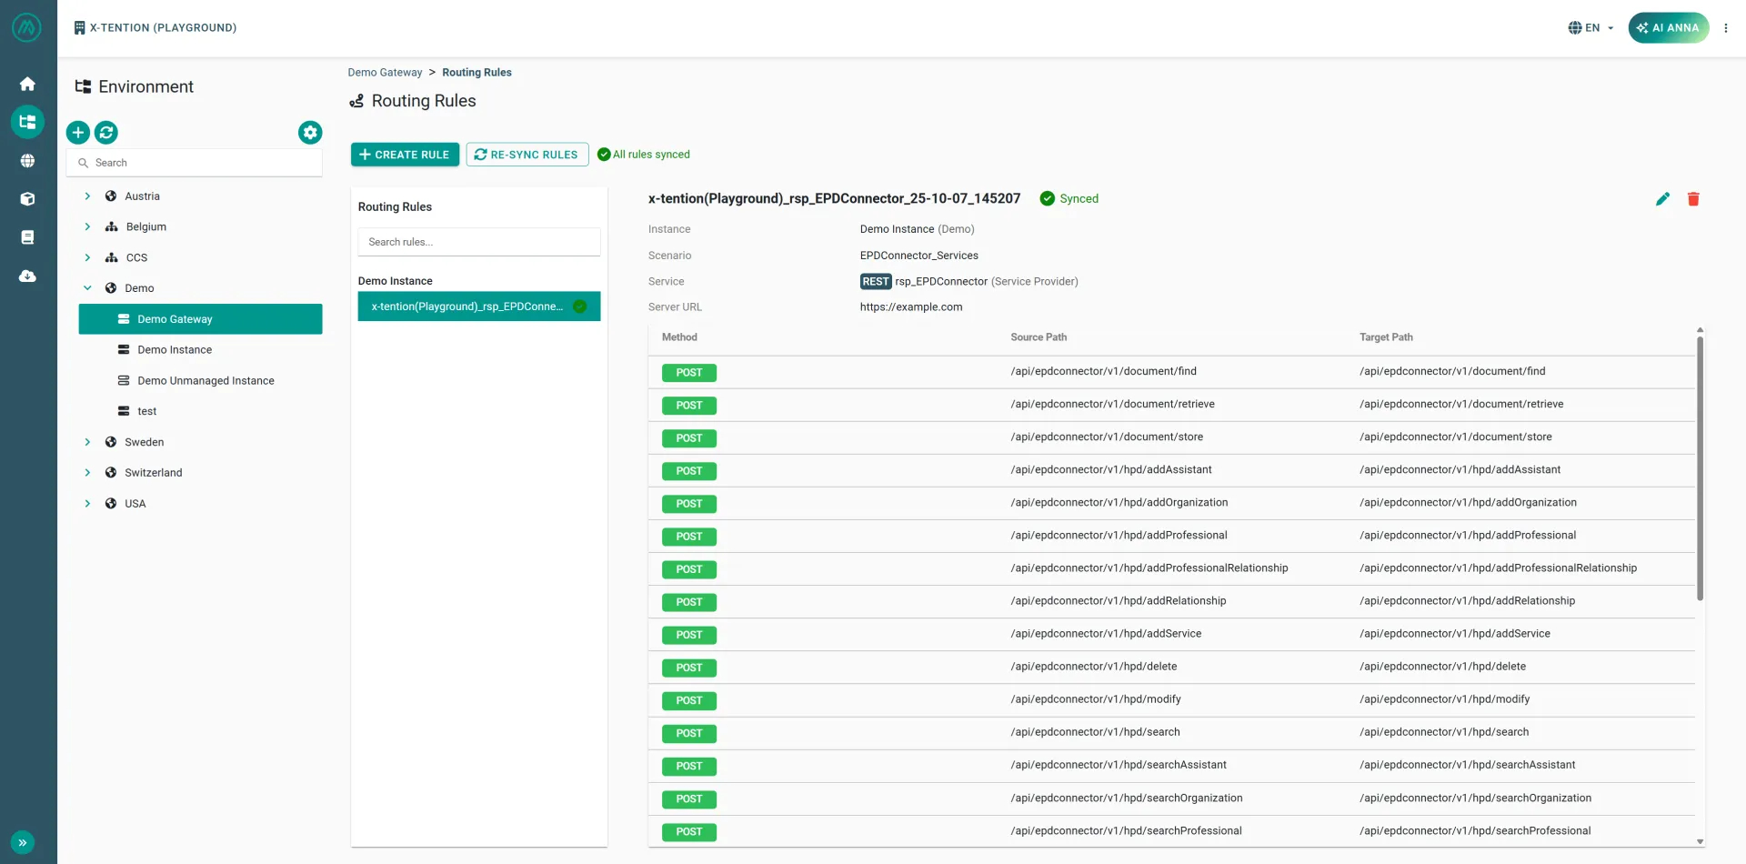Click the cloud download icon in sidebar
The height and width of the screenshot is (864, 1746).
[27, 276]
